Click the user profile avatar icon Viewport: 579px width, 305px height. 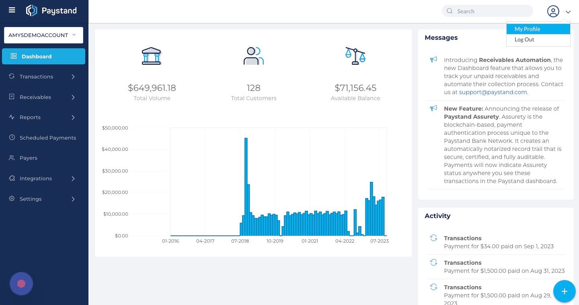point(553,11)
